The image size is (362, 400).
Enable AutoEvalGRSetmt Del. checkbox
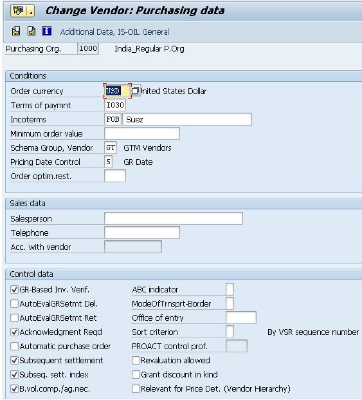click(x=14, y=303)
